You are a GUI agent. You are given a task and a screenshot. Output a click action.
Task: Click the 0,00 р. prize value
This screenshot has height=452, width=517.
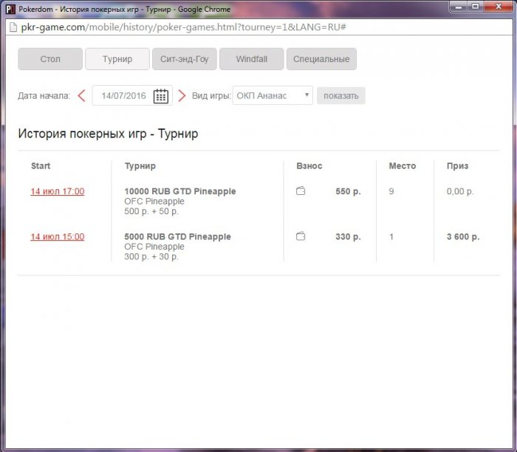click(460, 191)
